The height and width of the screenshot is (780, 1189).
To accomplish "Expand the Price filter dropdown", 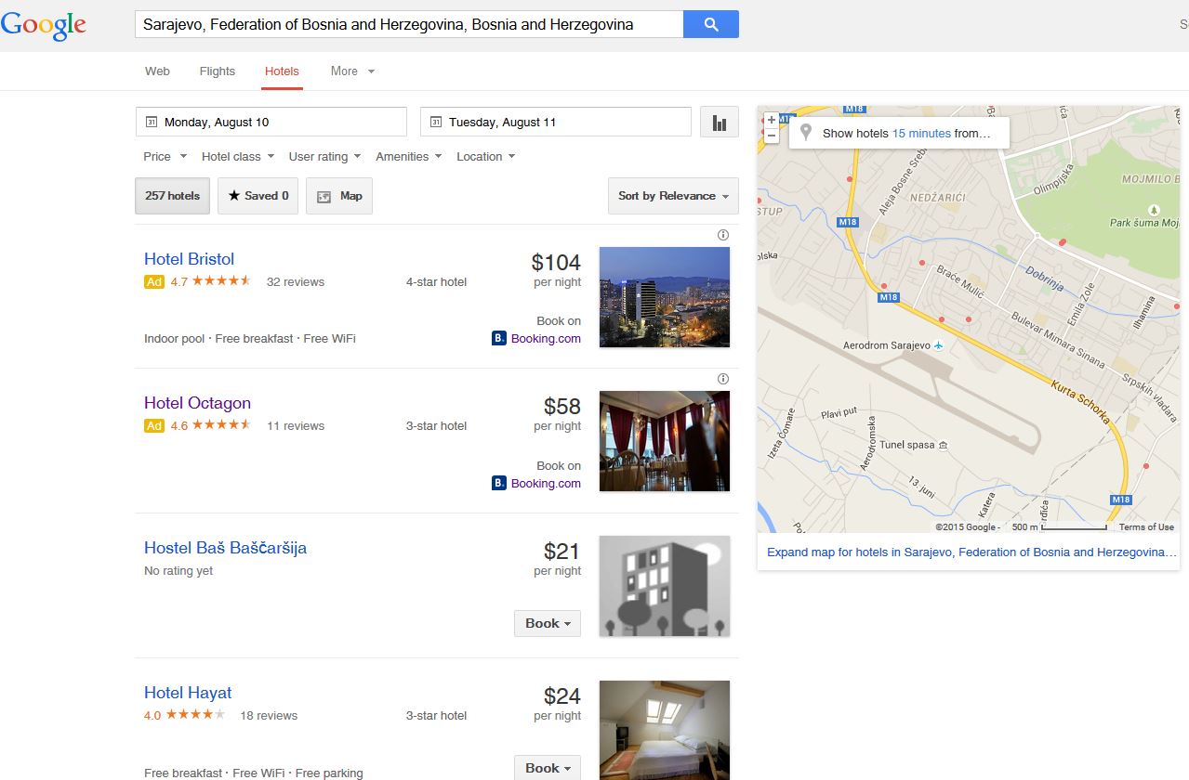I will (x=165, y=157).
